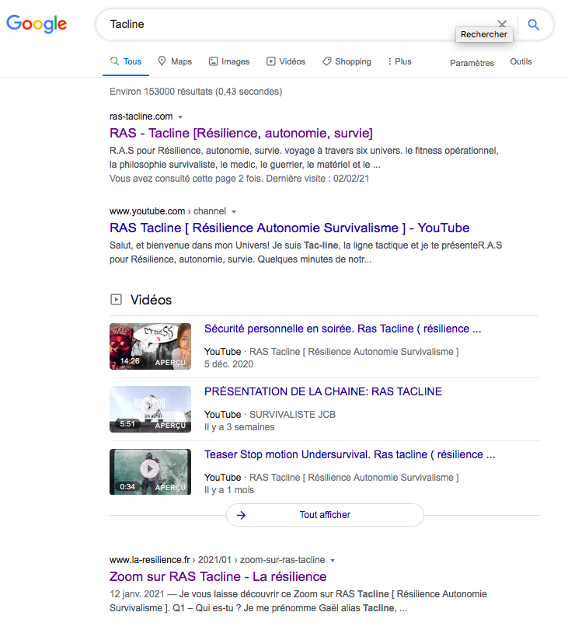The height and width of the screenshot is (626, 568).
Task: Click SURVIVALISTE JCB channel name
Action: (x=292, y=415)
